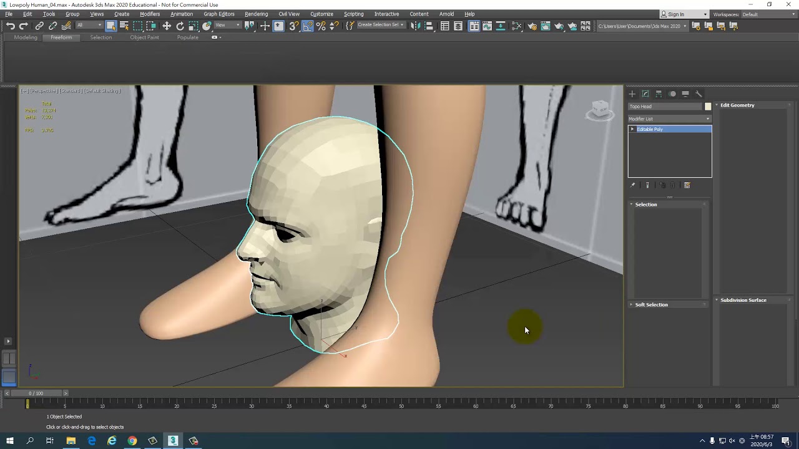The width and height of the screenshot is (799, 449).
Task: Open the Utilities panel wrench tab
Action: (699, 94)
